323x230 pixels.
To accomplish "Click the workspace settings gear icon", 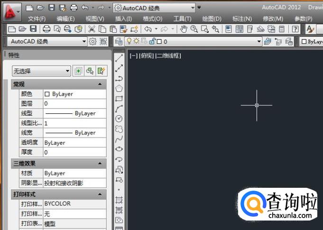I will pyautogui.click(x=92, y=42).
